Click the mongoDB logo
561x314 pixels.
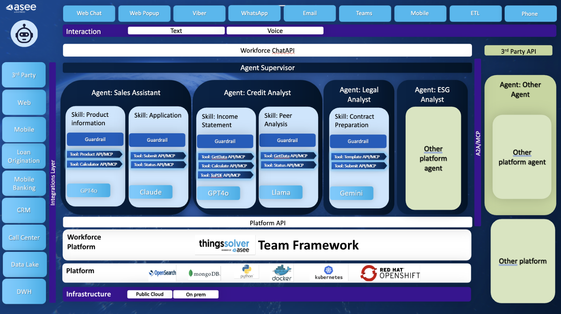tap(204, 274)
